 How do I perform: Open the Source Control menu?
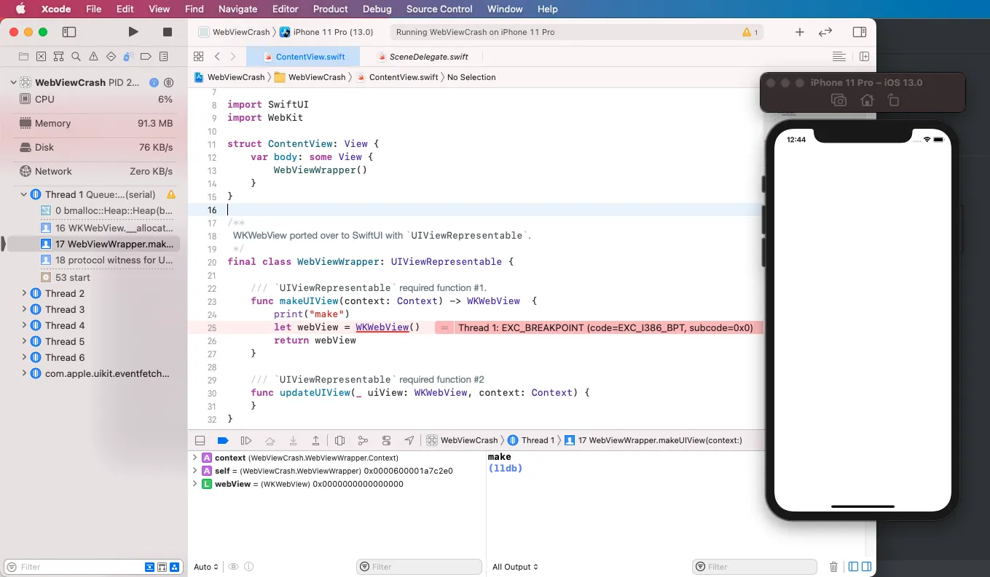[439, 9]
